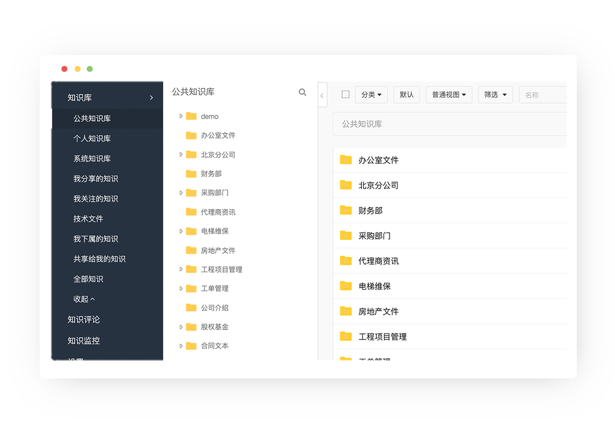Click the 合同文本 folder icon in the tree
This screenshot has height=431, width=615.
(x=191, y=345)
